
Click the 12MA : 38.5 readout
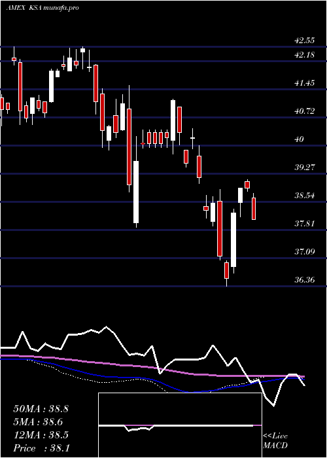41,435
